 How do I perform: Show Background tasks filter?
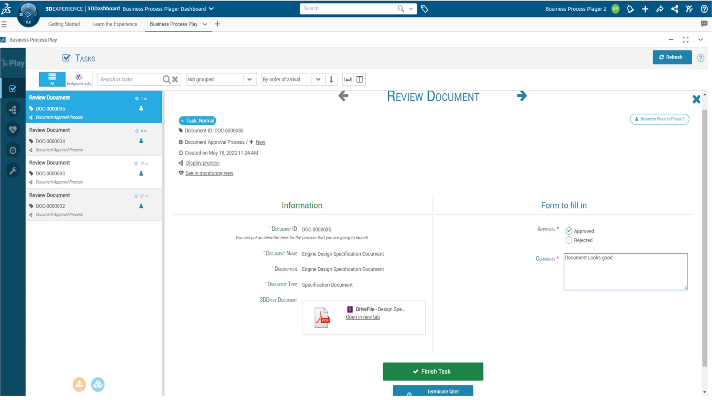coord(79,79)
